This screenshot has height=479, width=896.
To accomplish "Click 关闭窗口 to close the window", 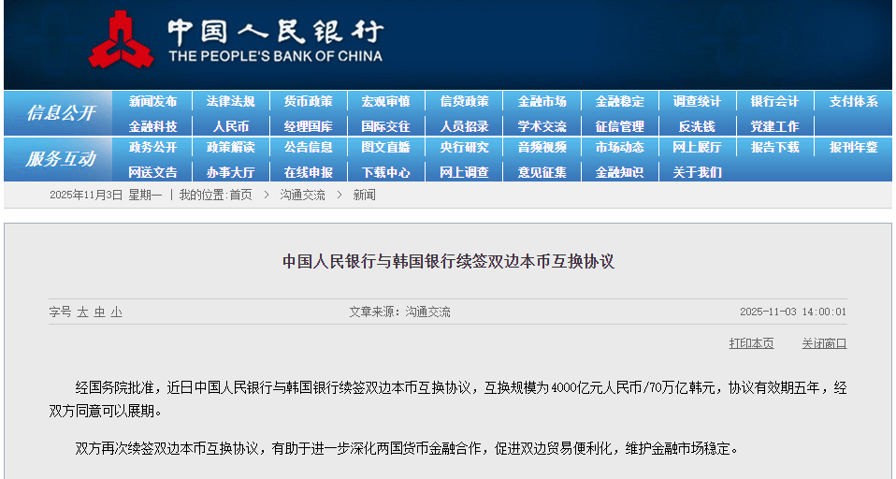I will pyautogui.click(x=824, y=343).
